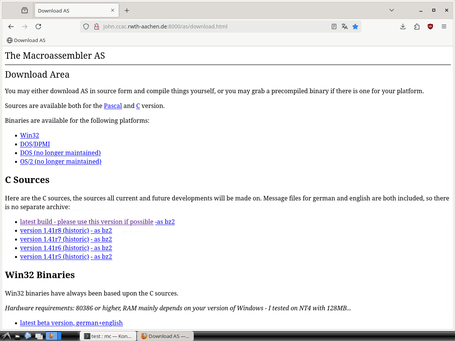455x341 pixels.
Task: Open the application launcher menu in taskbar
Action: (6, 336)
